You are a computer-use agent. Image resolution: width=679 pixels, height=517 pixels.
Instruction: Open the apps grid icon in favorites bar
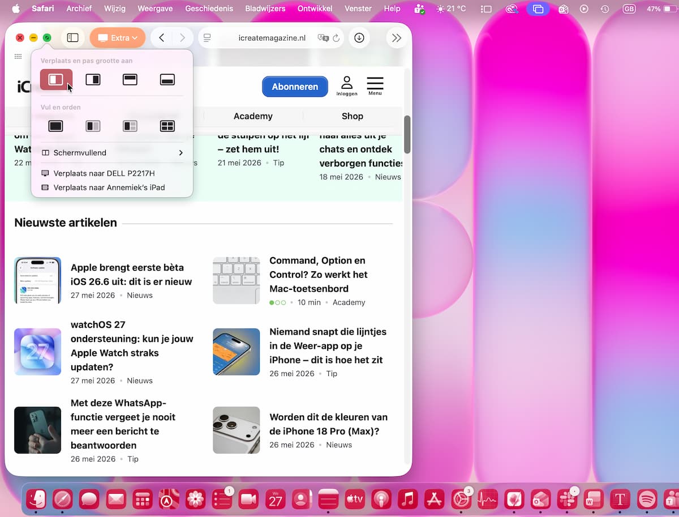[18, 57]
